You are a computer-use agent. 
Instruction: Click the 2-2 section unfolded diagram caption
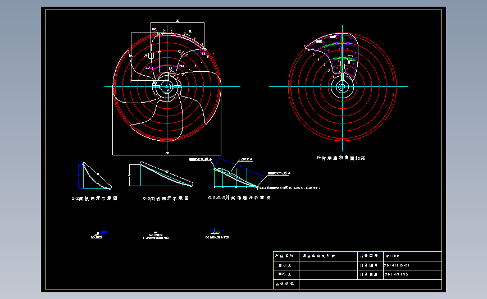(94, 199)
